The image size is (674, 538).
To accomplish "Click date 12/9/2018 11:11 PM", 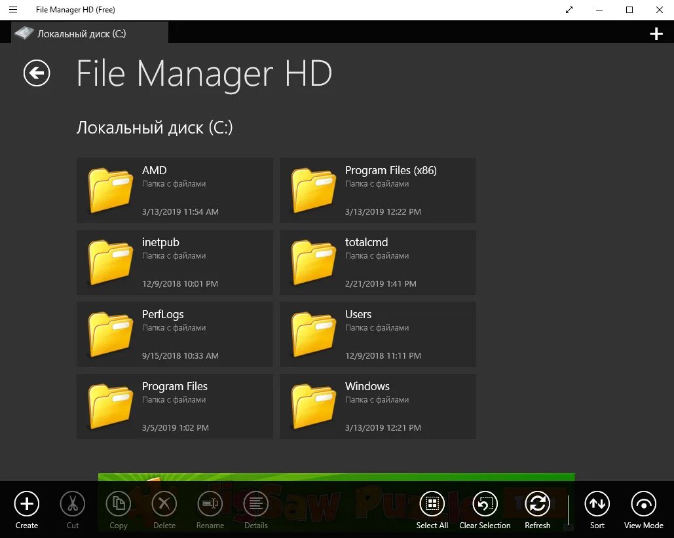I will [383, 356].
